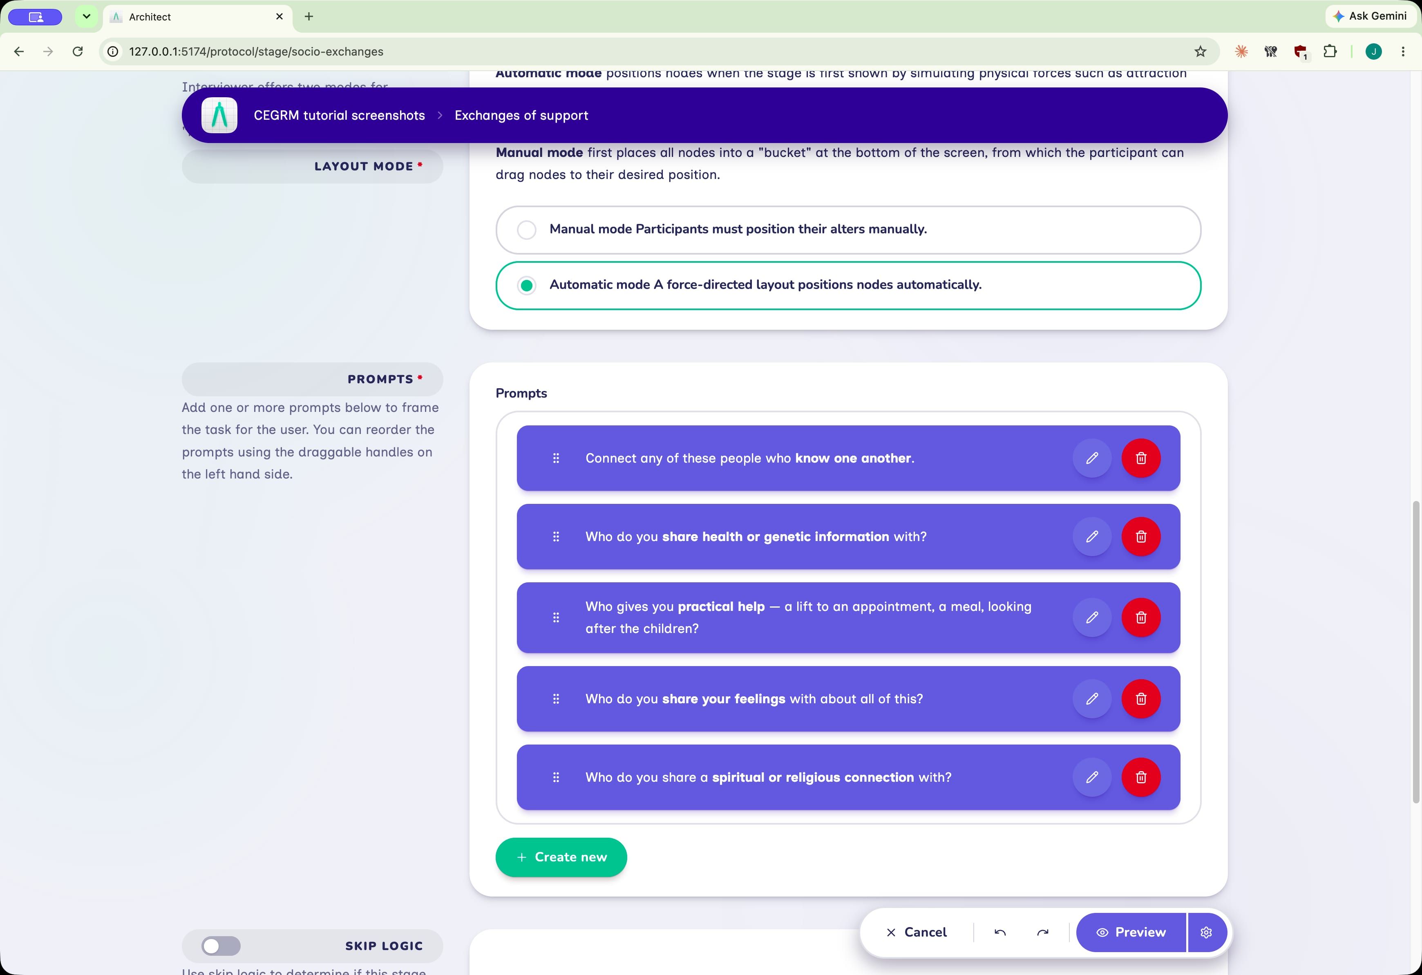Open the orange asterisk extension
Viewport: 1422px width, 975px height.
(1241, 51)
